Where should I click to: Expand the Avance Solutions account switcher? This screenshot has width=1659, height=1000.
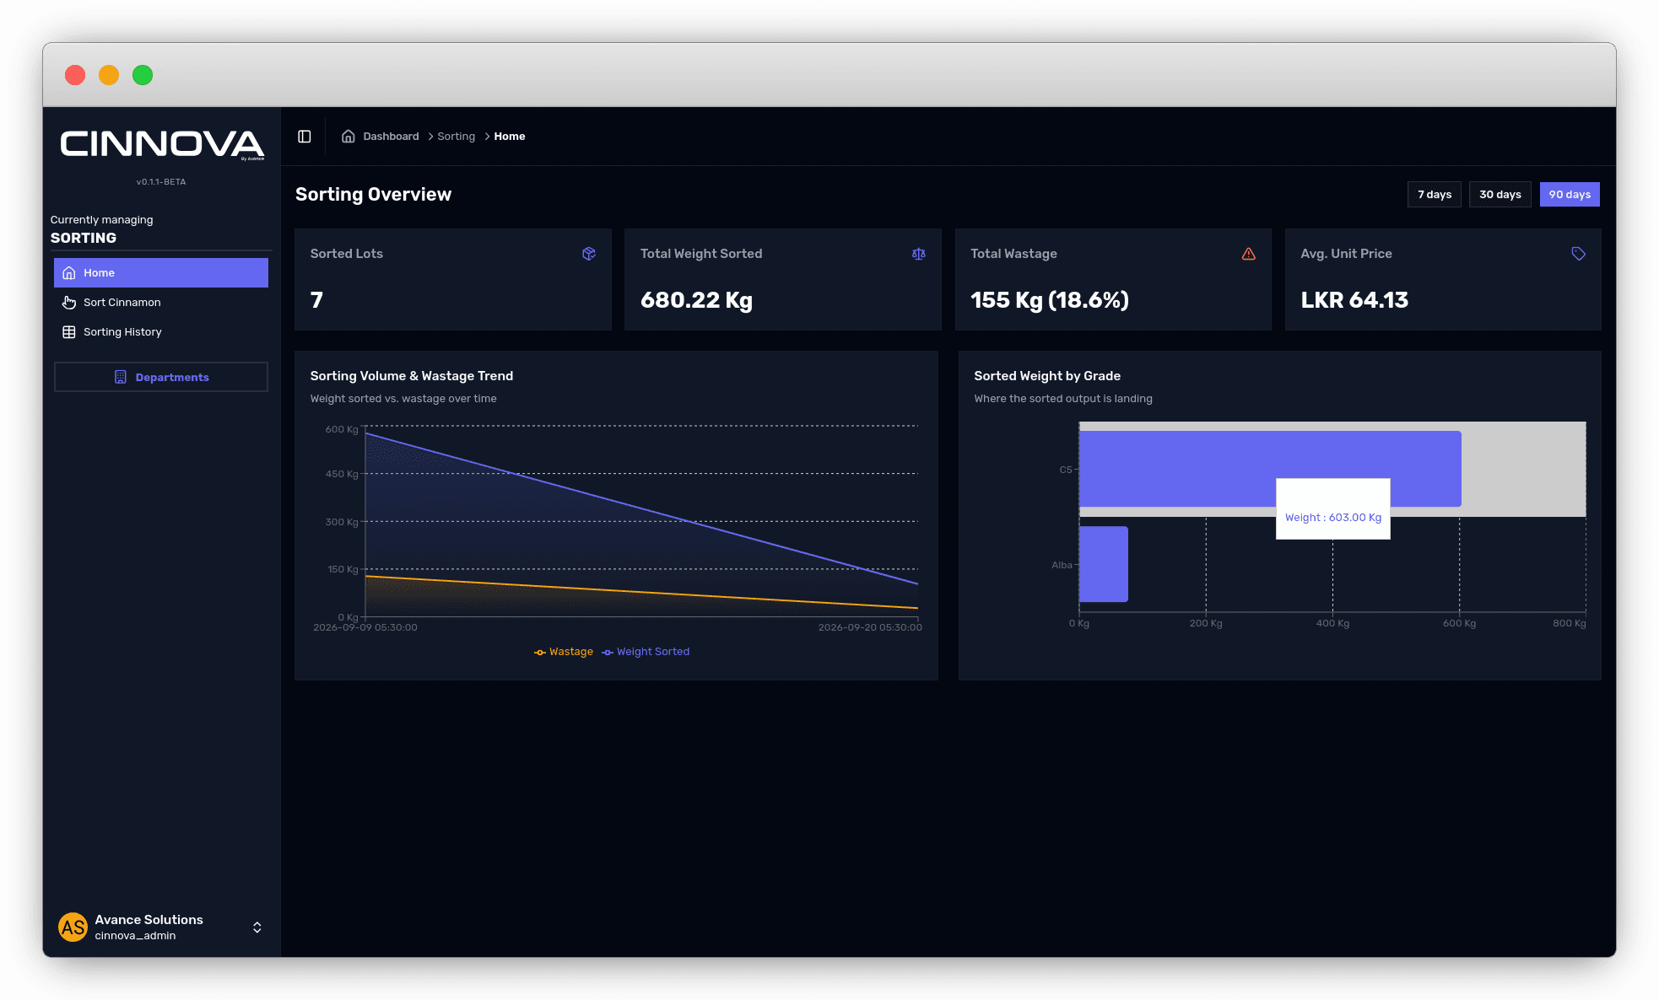[257, 927]
